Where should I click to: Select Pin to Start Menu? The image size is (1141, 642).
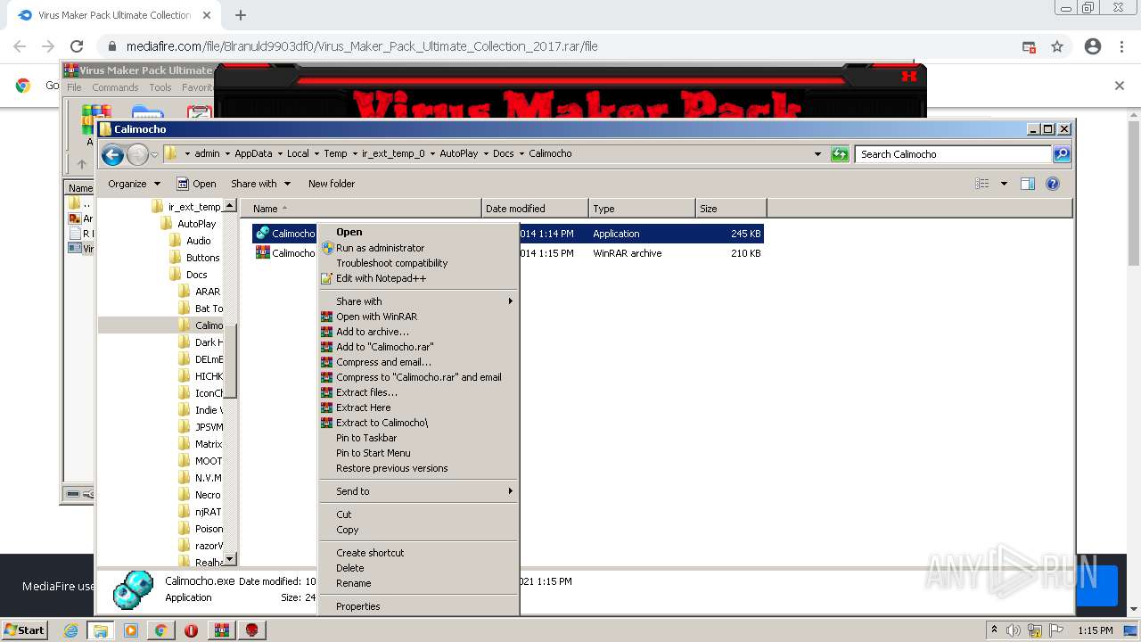pos(373,453)
